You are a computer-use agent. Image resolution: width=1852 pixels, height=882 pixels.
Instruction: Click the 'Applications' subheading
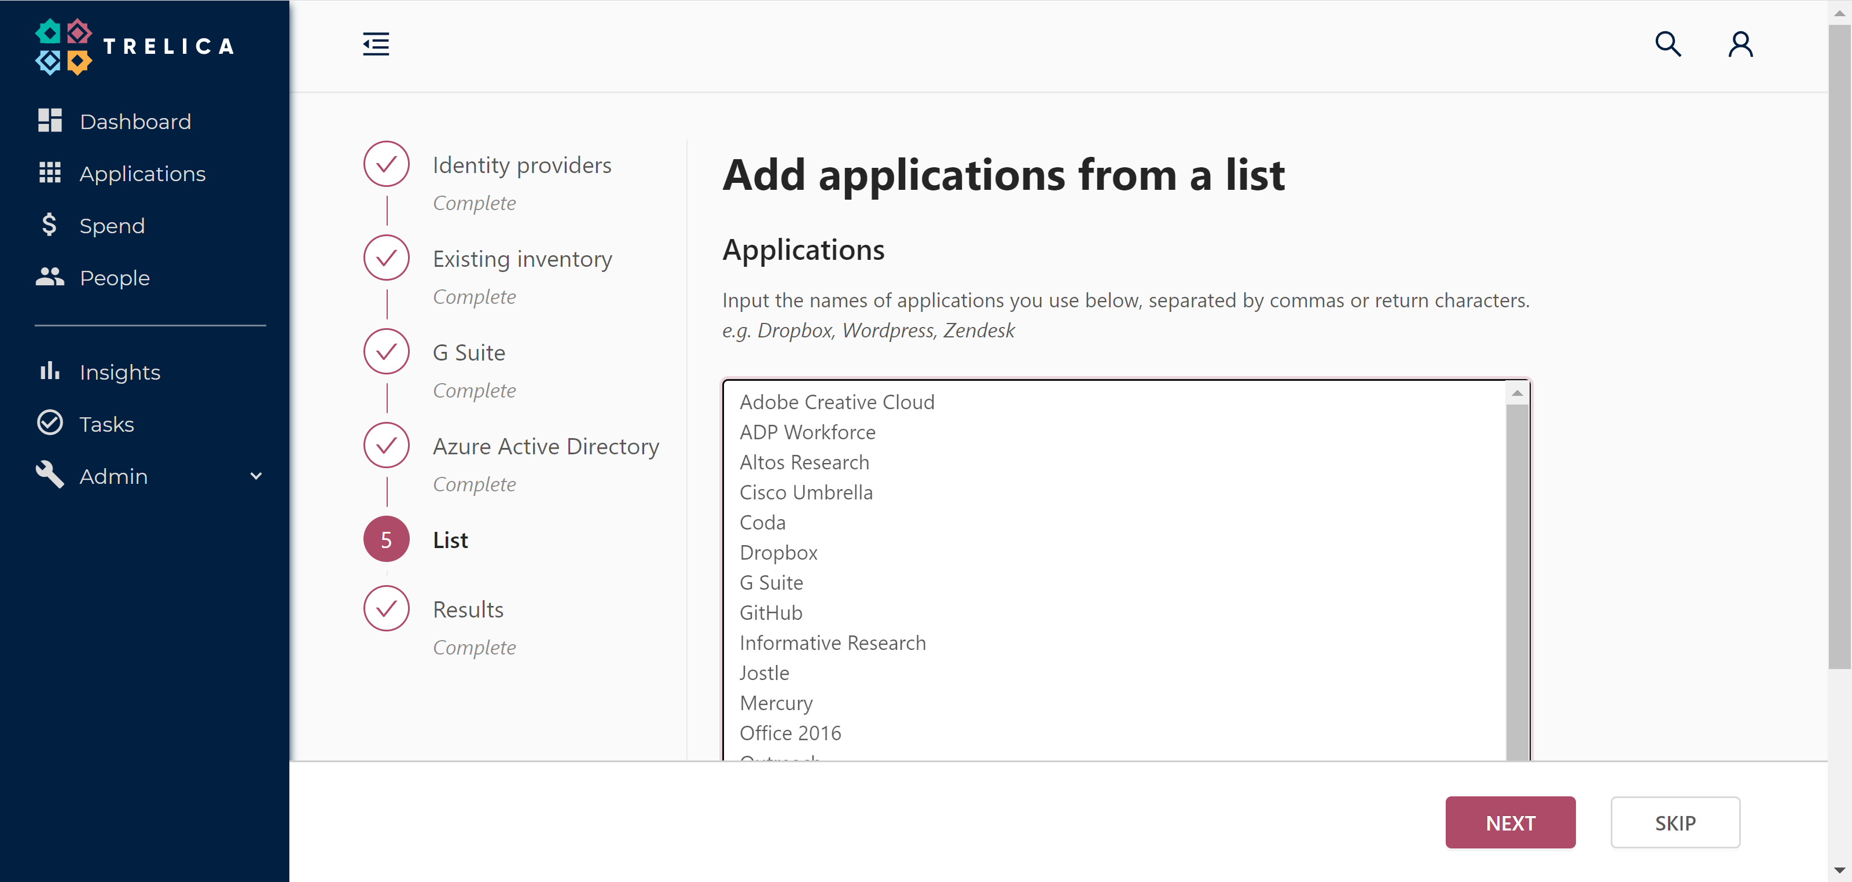pyautogui.click(x=803, y=250)
